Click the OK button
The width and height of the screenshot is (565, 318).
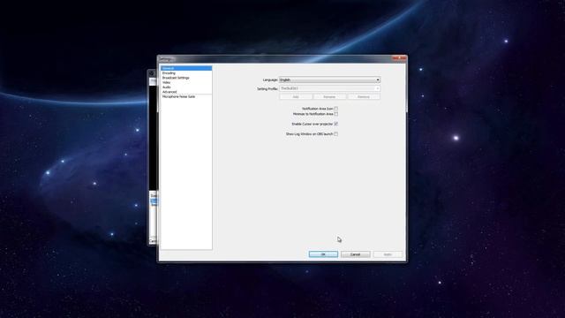coord(323,254)
